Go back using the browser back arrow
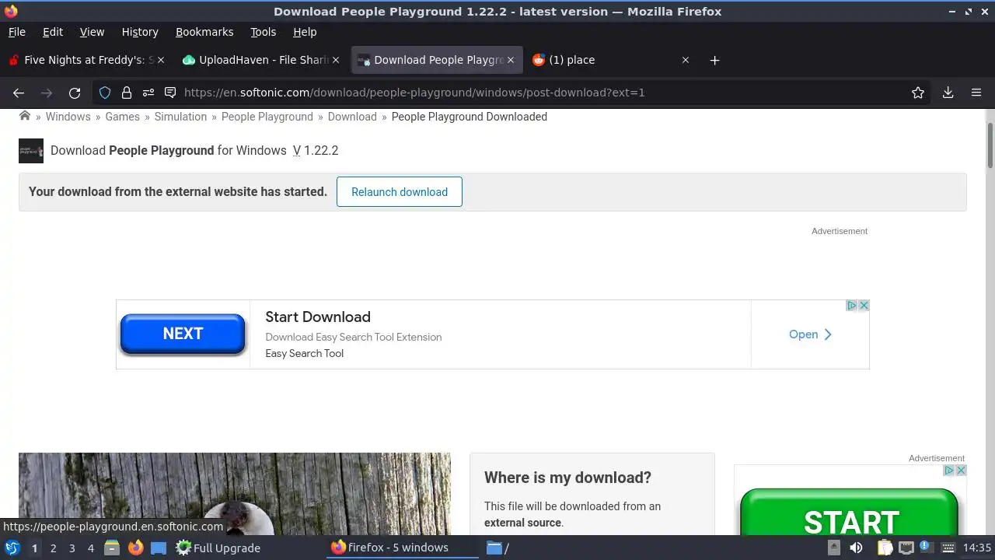Screen dimensions: 995x560 (19, 93)
